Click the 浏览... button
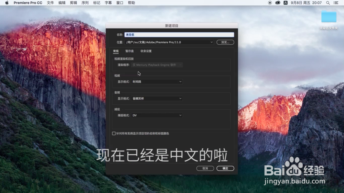The height and width of the screenshot is (193, 344). (225, 42)
